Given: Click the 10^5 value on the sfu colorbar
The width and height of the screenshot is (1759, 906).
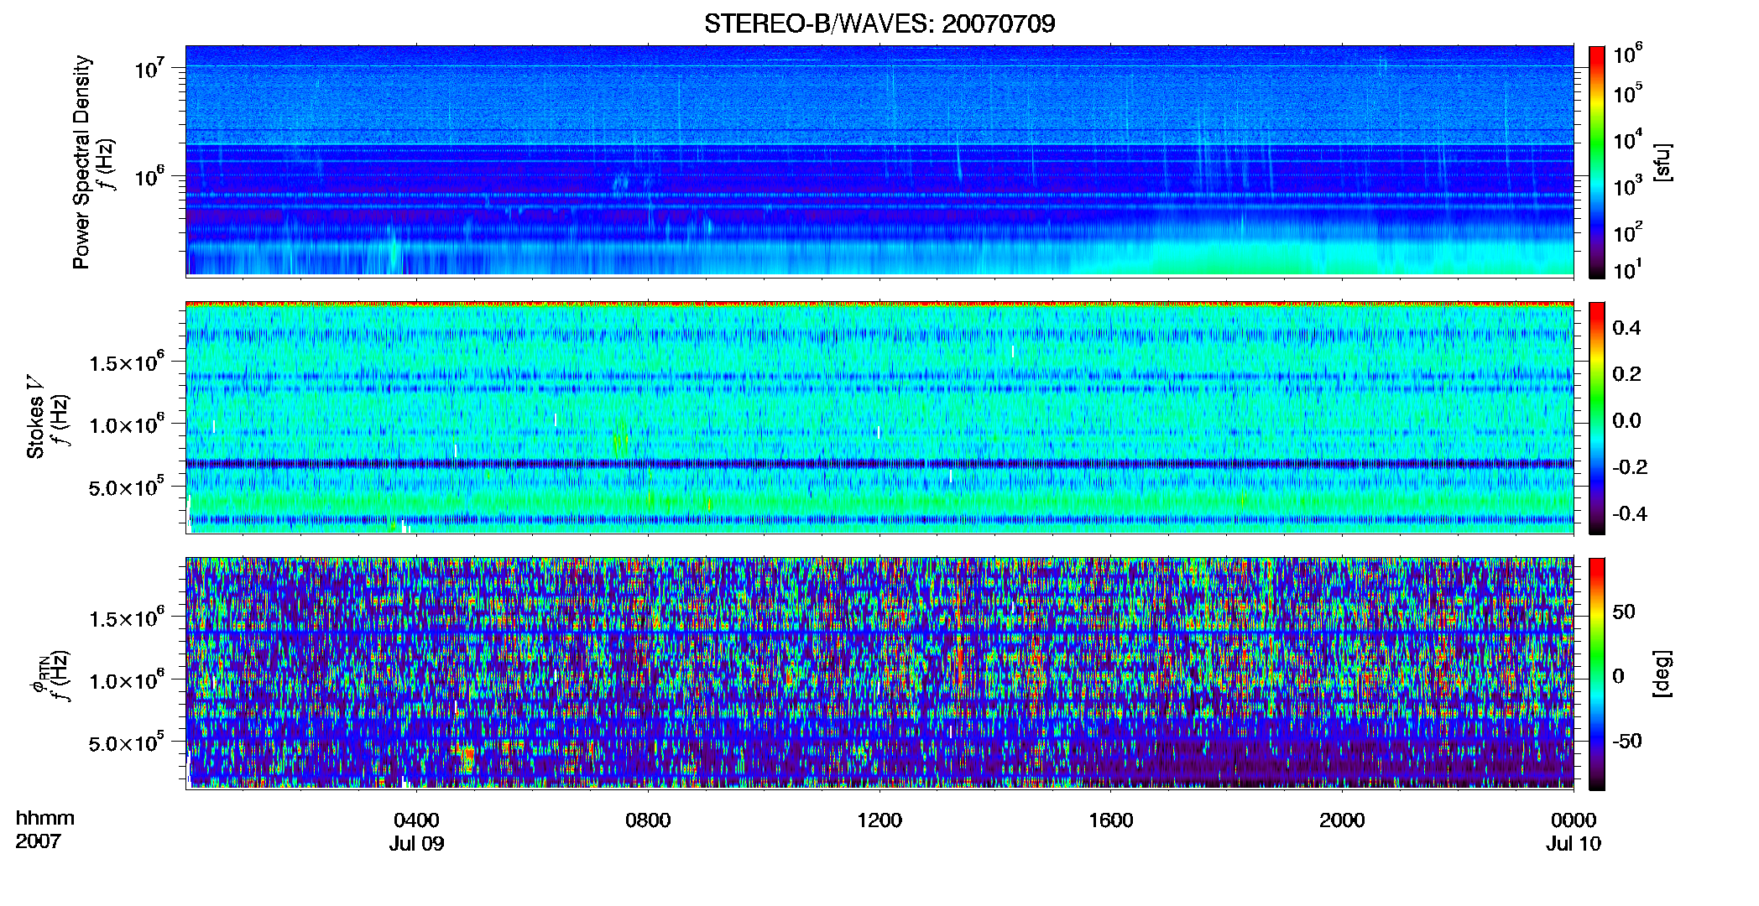Looking at the screenshot, I should point(1627,92).
